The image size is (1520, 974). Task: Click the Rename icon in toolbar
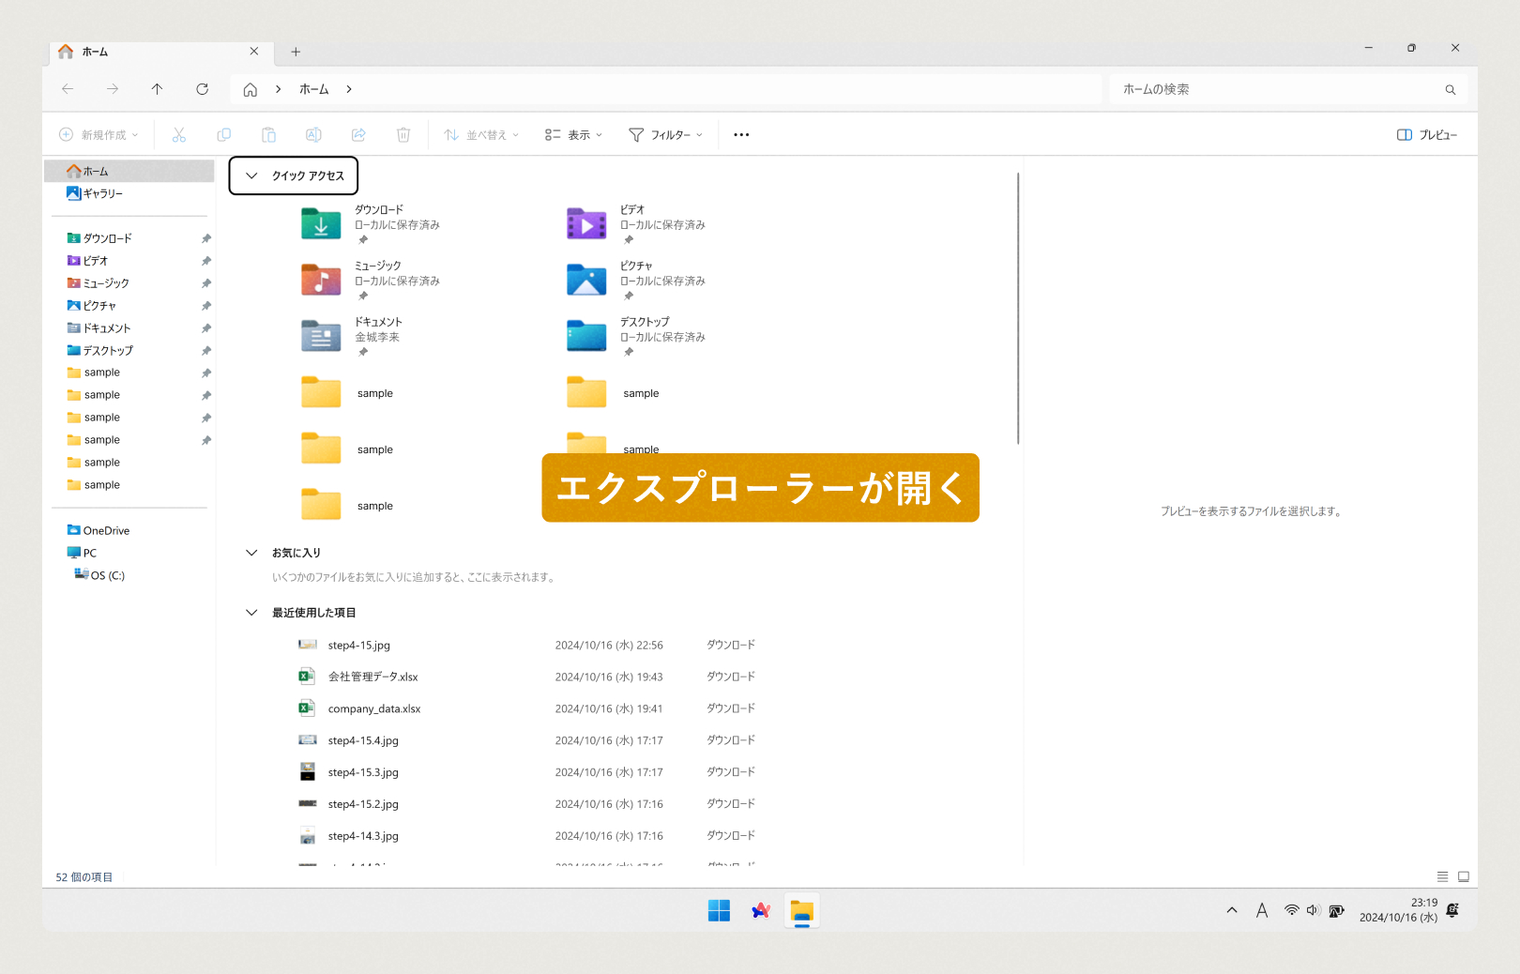click(x=313, y=135)
